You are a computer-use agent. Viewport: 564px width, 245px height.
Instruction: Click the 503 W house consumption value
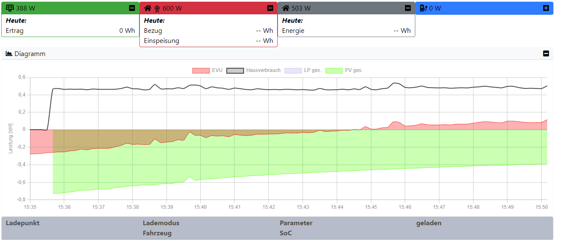[301, 8]
